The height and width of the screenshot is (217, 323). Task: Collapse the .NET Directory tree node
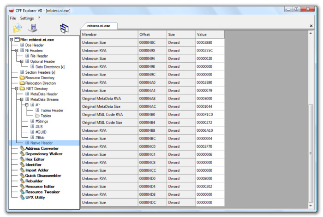pyautogui.click(x=16, y=88)
